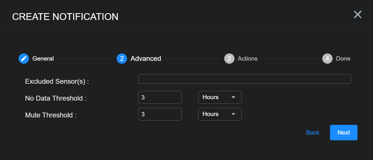Screen dimensions: 373x160
Task: Click the CREATE NOTIFICATION dialog title
Action: click(x=65, y=17)
